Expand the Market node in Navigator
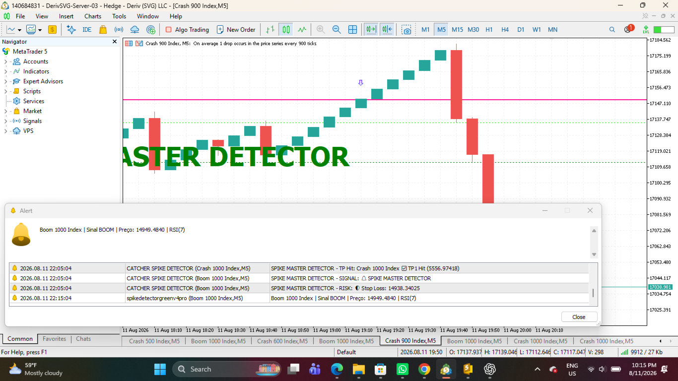The width and height of the screenshot is (678, 381). point(6,111)
